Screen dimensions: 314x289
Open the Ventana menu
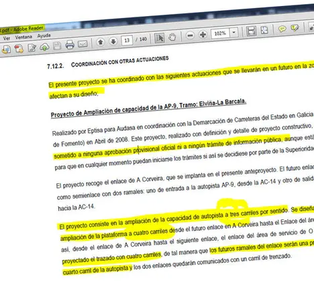pos(23,37)
